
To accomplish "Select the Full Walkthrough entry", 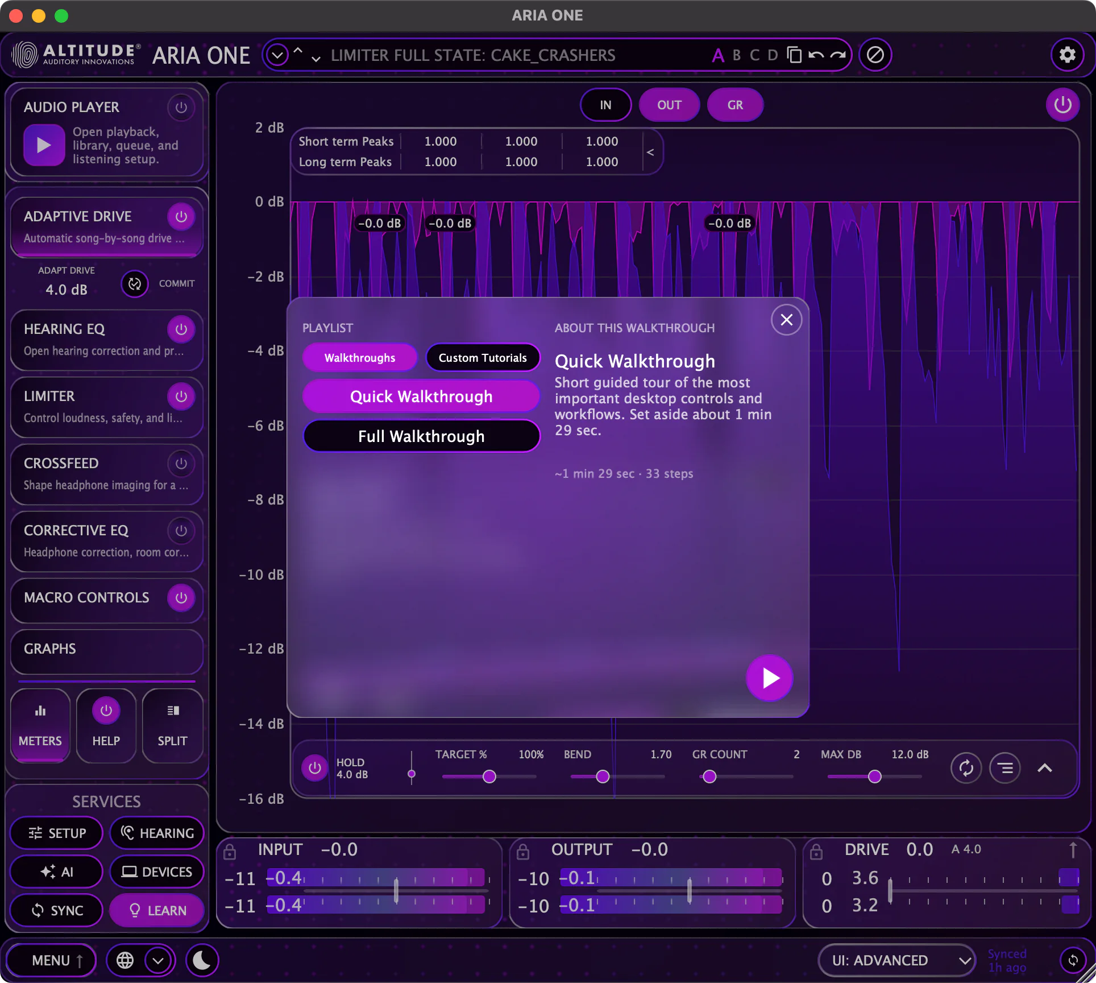I will [x=421, y=436].
